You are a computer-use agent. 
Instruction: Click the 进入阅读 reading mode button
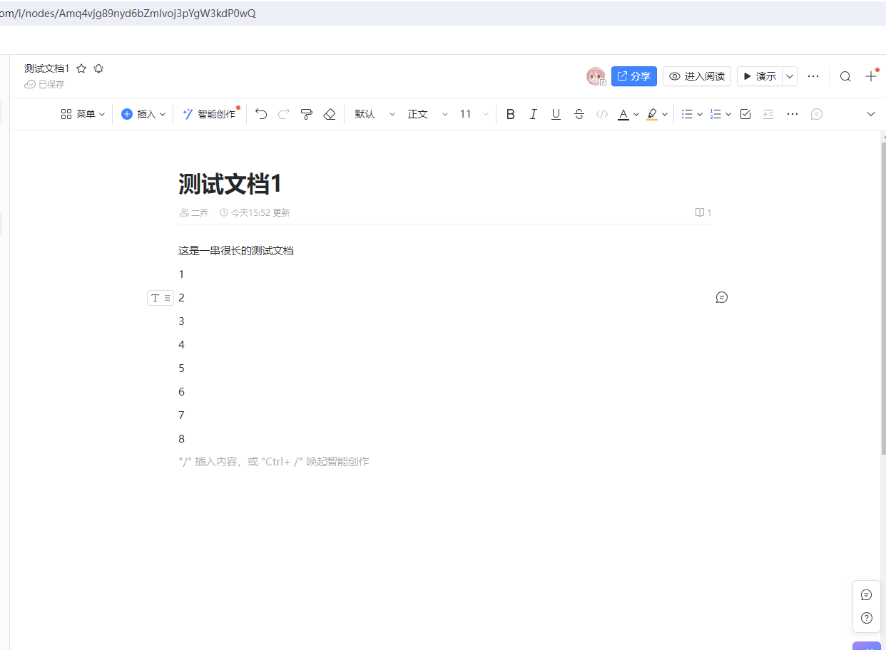696,76
